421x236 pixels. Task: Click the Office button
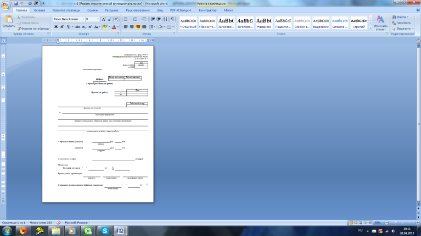(5, 5)
